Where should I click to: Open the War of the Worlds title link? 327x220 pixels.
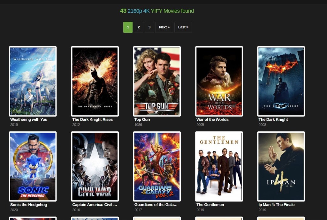[x=212, y=120]
